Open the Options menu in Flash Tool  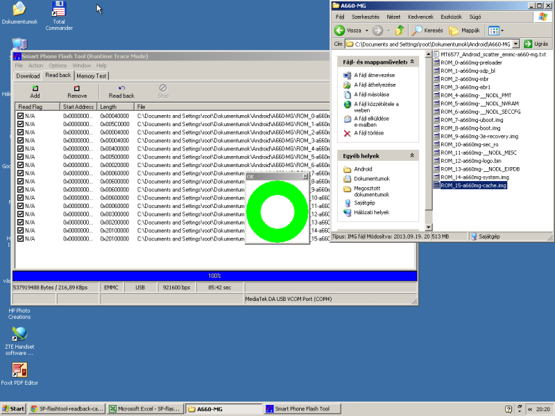(x=58, y=65)
